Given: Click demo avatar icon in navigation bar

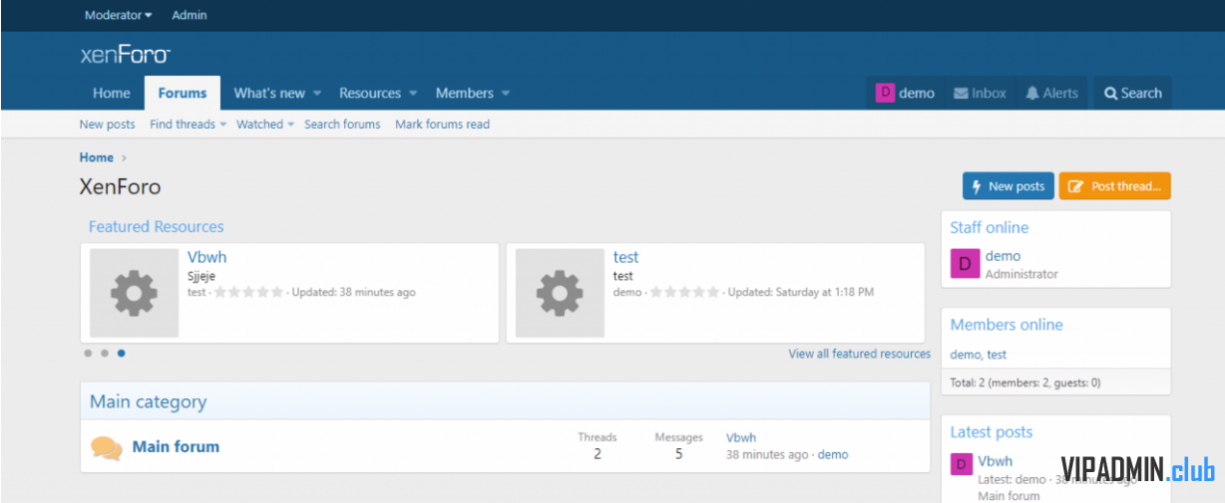Looking at the screenshot, I should coord(885,93).
